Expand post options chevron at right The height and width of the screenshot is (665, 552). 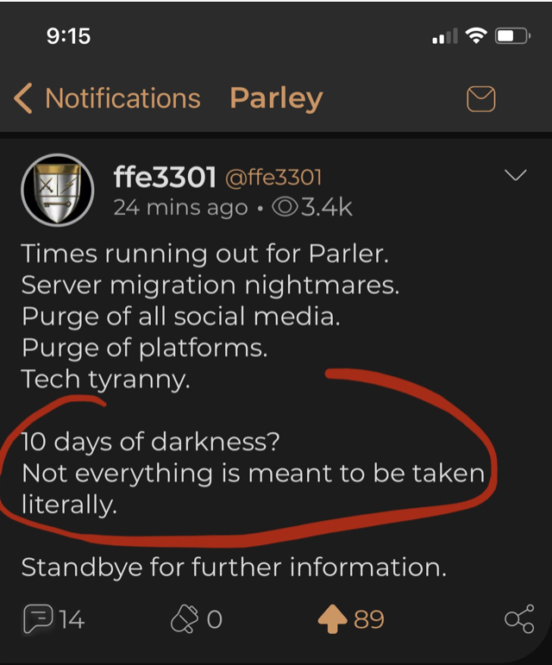coord(516,175)
